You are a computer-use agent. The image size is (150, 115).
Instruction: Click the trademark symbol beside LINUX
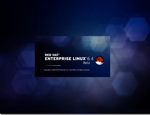(x=86, y=57)
